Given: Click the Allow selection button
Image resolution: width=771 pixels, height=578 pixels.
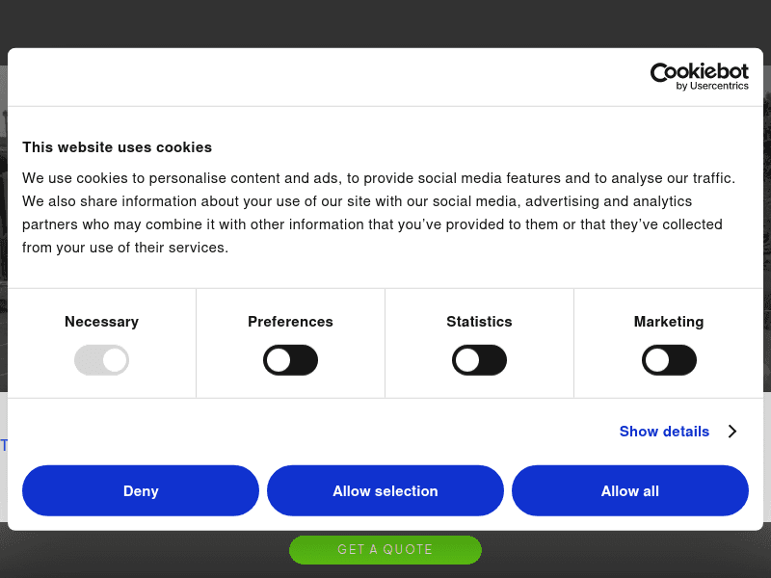Looking at the screenshot, I should tap(385, 491).
